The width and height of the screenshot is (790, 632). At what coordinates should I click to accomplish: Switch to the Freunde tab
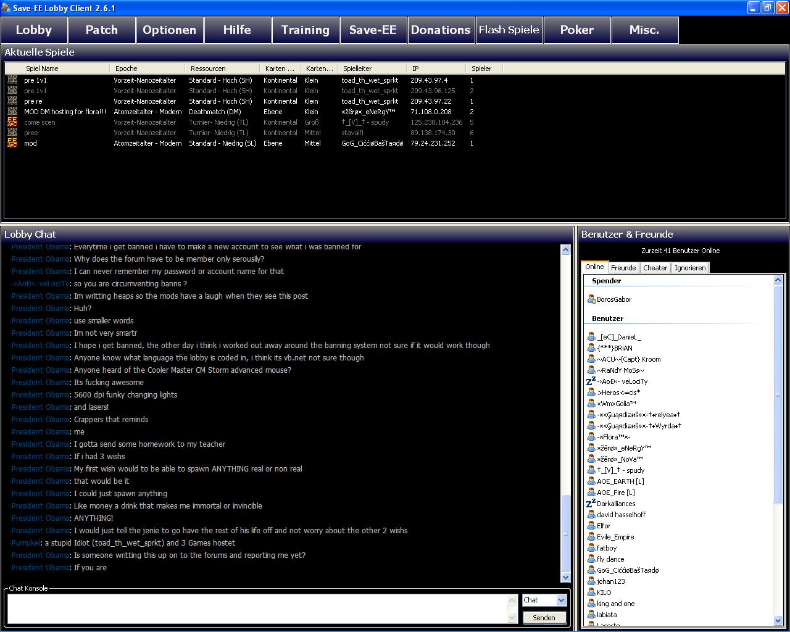coord(623,268)
